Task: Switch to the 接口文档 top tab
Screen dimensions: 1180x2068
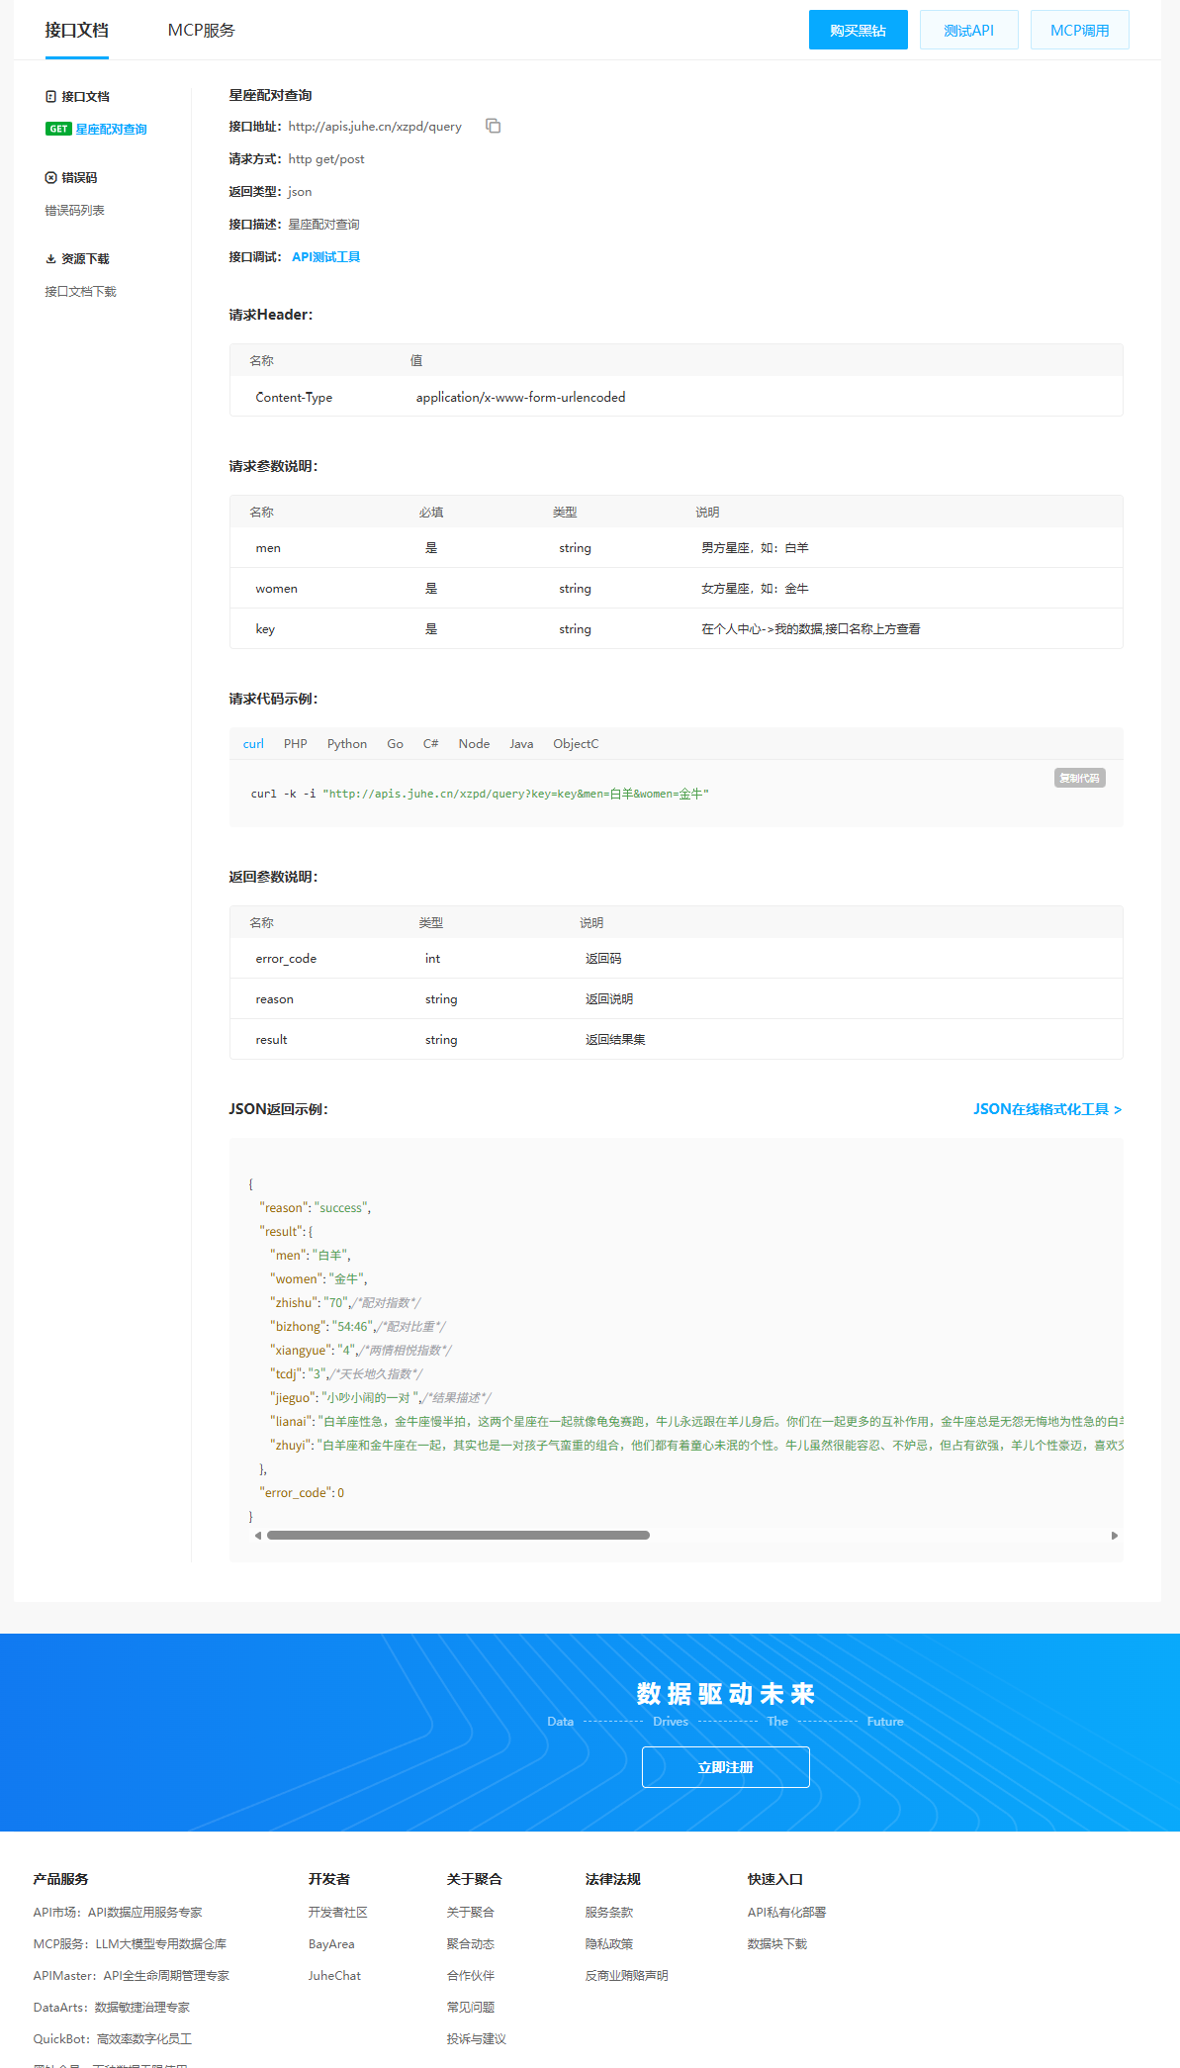Action: point(76,30)
